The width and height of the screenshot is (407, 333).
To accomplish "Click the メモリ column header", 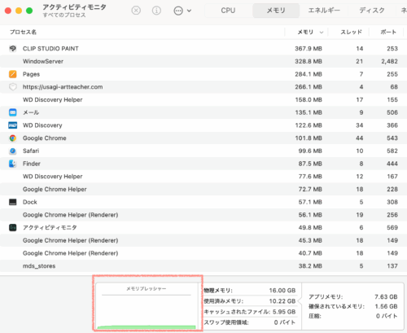I will (305, 32).
